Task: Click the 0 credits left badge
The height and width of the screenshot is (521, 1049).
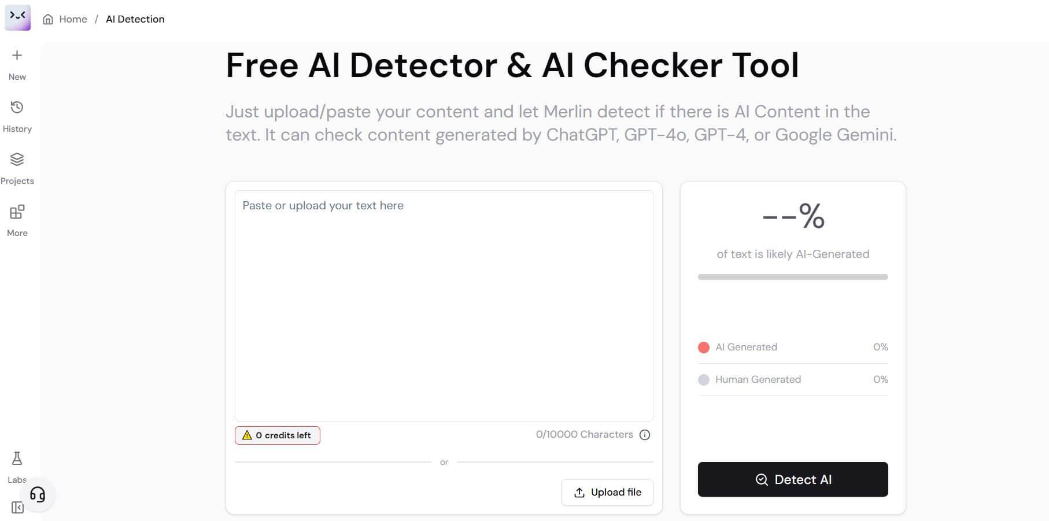Action: [x=278, y=435]
